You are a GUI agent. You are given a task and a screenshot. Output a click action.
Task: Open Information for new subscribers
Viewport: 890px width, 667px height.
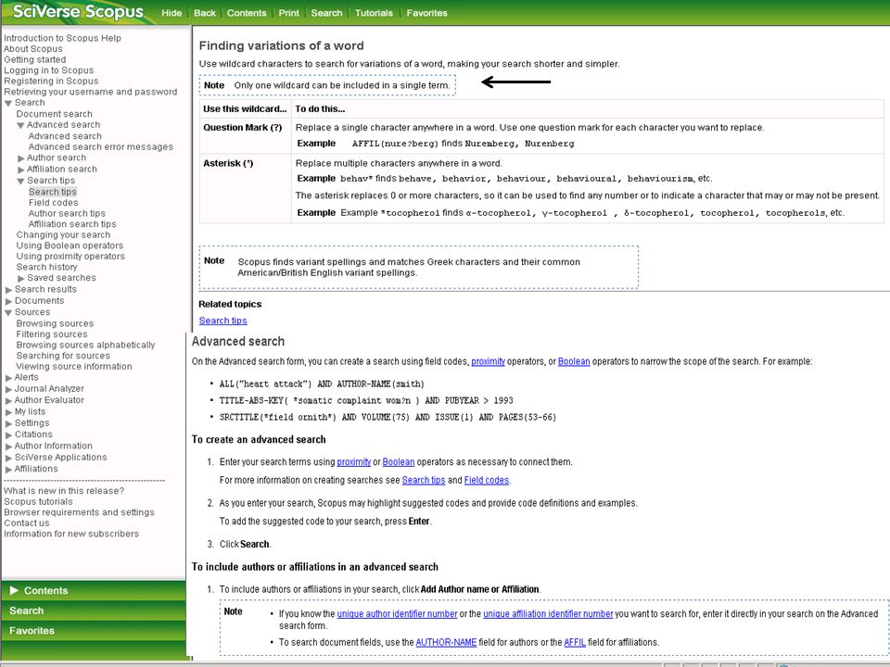coord(71,535)
